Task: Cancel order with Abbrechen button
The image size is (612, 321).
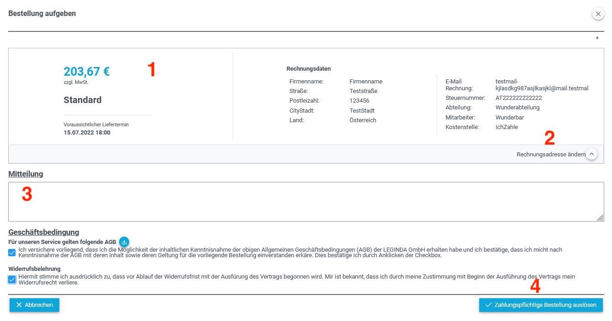Action: pyautogui.click(x=34, y=305)
